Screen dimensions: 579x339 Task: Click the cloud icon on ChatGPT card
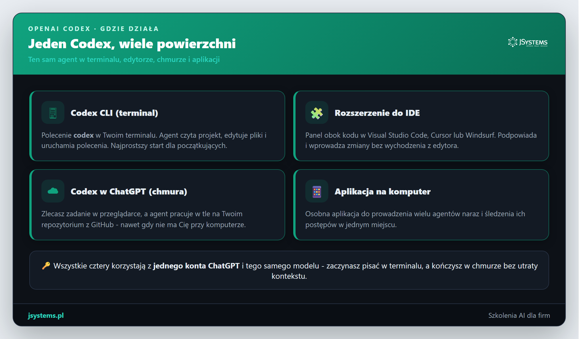[53, 191]
